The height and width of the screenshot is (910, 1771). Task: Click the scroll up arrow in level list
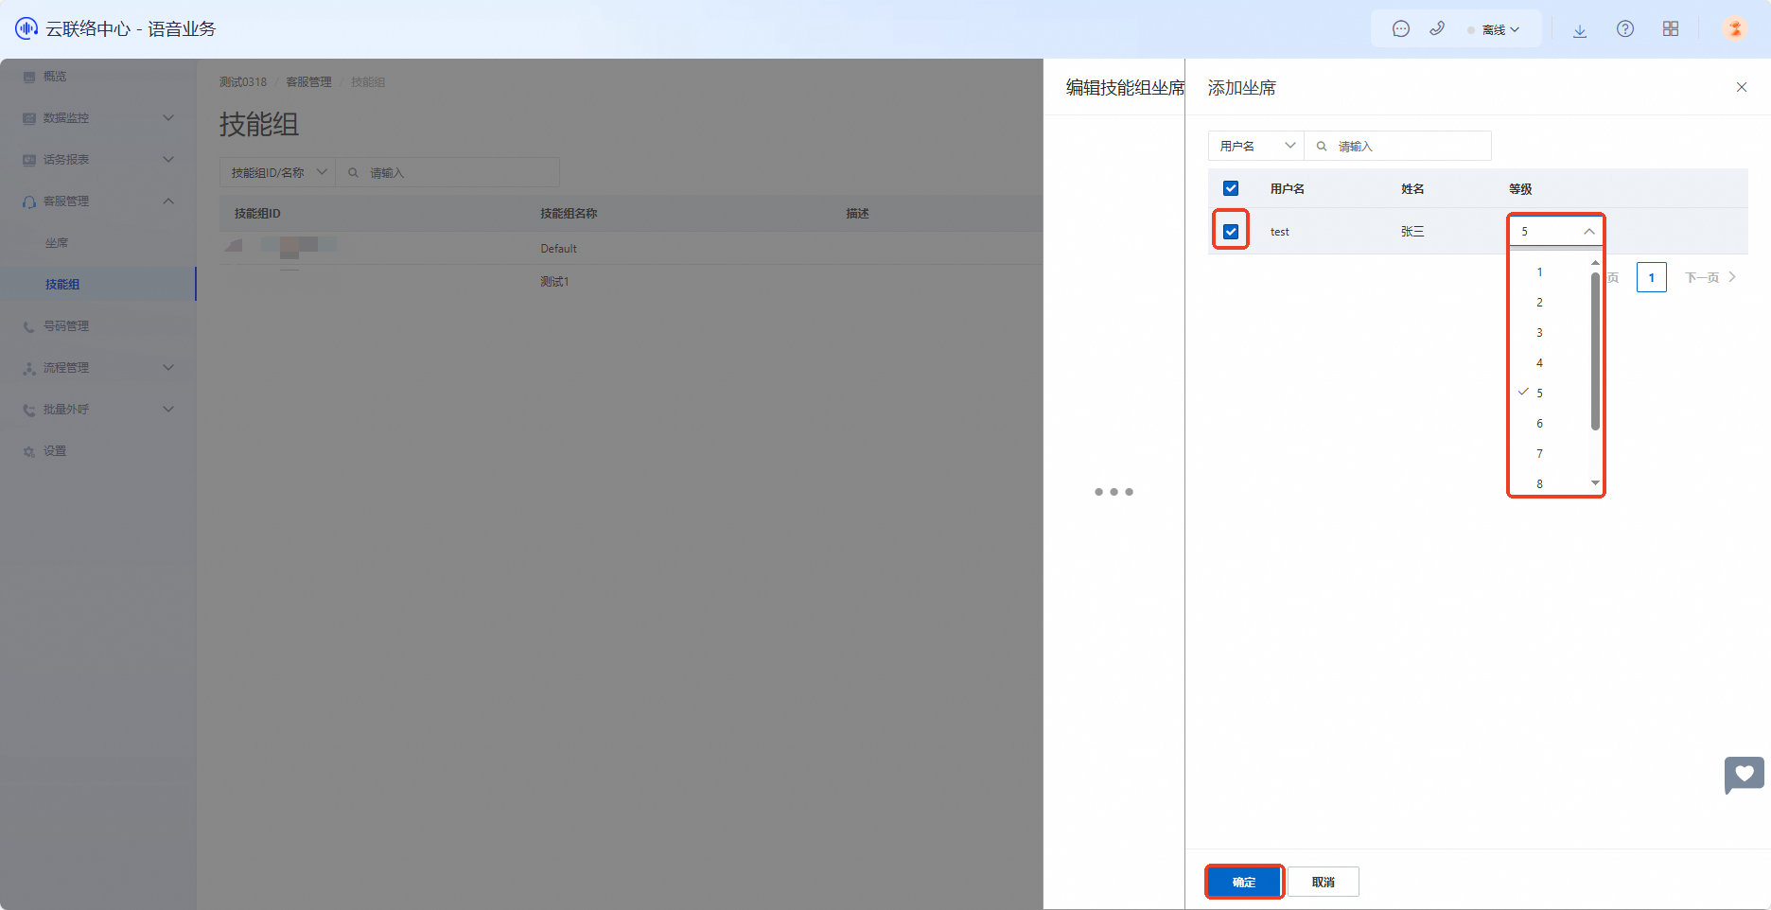(1595, 263)
